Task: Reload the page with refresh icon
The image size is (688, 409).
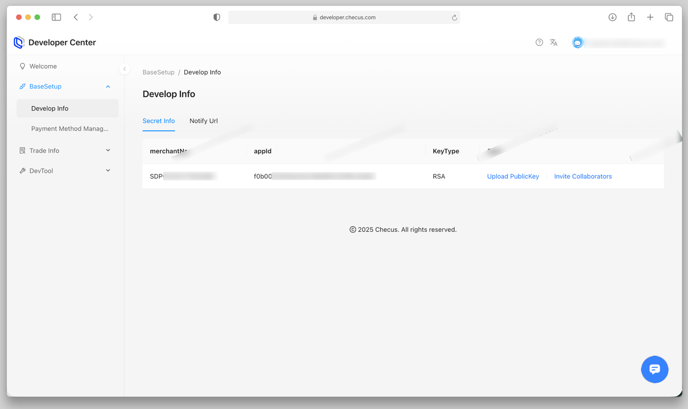Action: (454, 17)
